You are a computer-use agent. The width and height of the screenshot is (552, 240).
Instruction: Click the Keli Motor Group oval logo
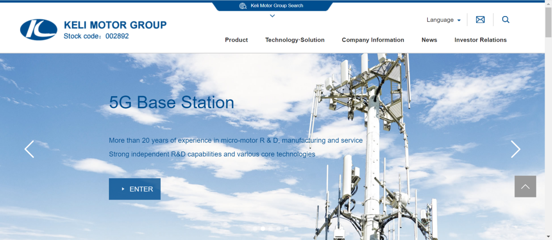(x=39, y=30)
